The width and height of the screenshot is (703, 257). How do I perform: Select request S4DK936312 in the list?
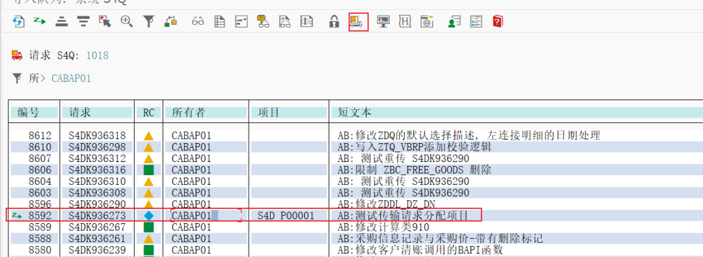click(x=97, y=158)
